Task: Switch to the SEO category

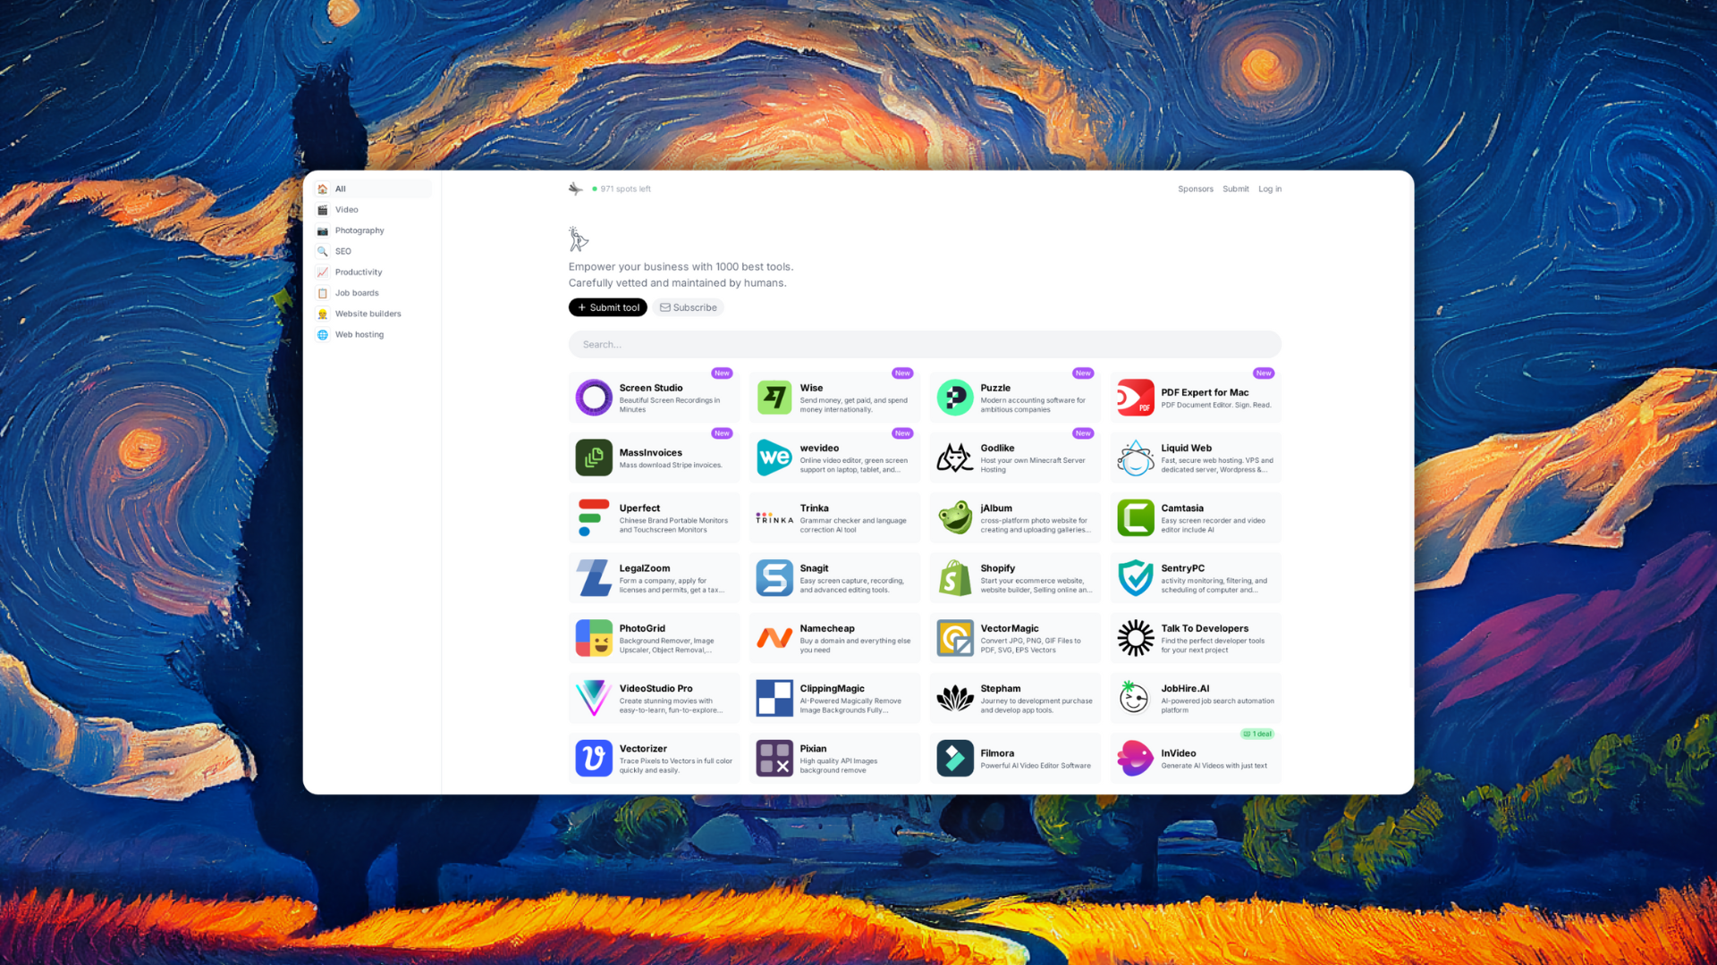Action: coord(373,251)
